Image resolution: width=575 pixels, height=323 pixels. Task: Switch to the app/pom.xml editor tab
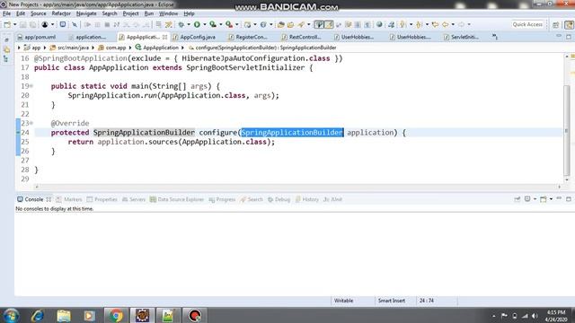[37, 37]
